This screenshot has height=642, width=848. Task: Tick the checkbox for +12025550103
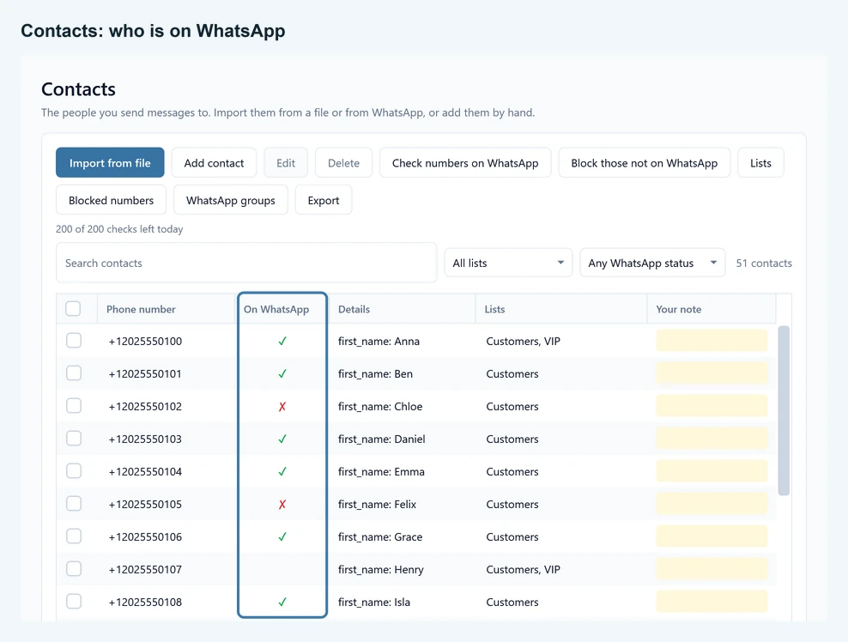point(74,438)
